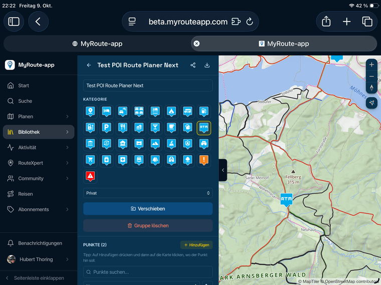
Task: Click the Verschieben button
Action: click(148, 208)
